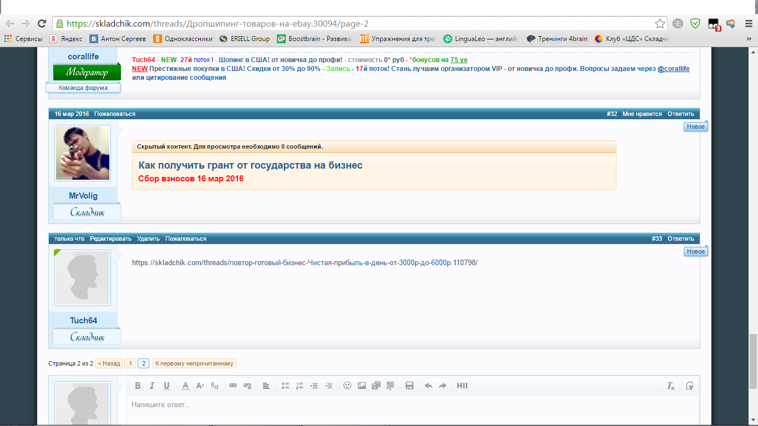Toggle underline formatting in editor toolbar
The image size is (758, 426).
pos(166,386)
